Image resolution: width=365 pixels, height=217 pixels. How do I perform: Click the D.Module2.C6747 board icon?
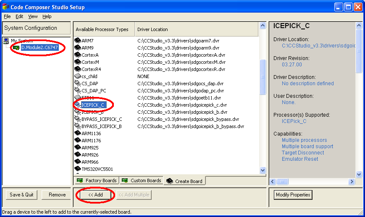click(x=16, y=48)
